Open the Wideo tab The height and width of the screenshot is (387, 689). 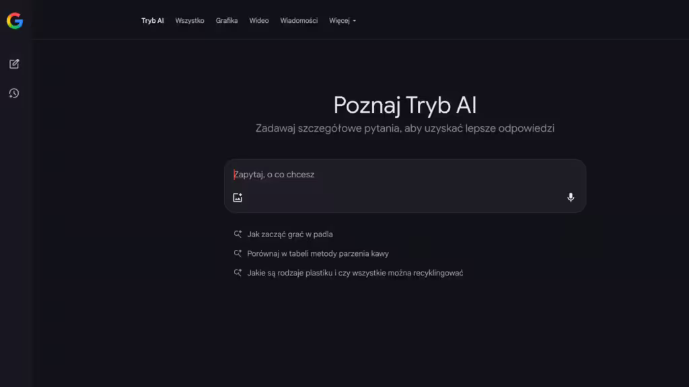coord(259,21)
